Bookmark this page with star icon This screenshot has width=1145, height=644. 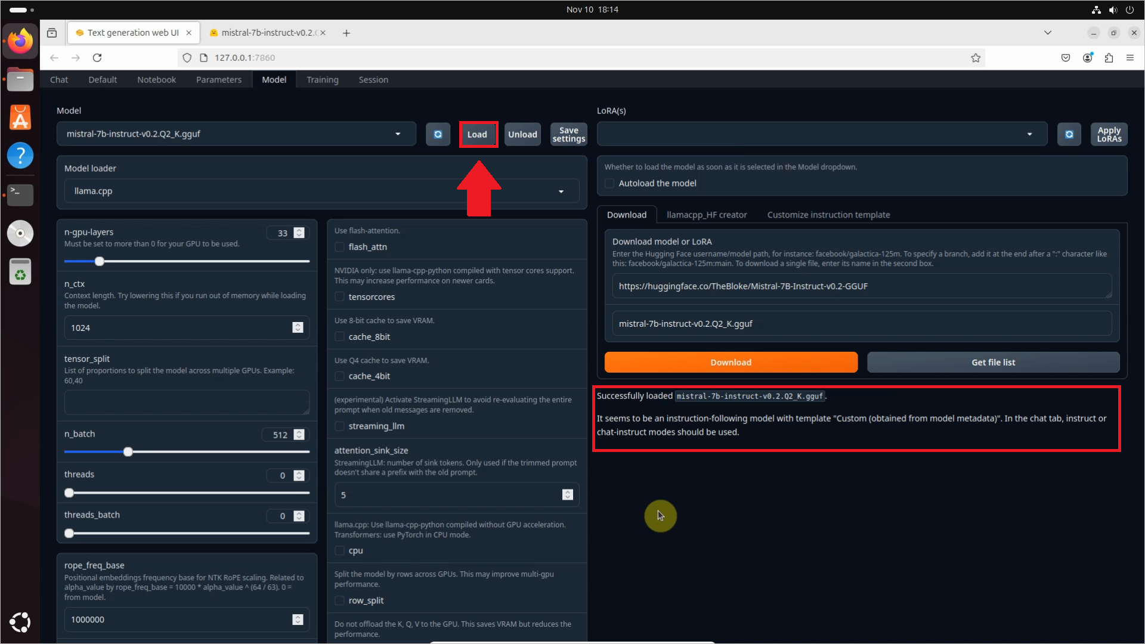tap(976, 58)
